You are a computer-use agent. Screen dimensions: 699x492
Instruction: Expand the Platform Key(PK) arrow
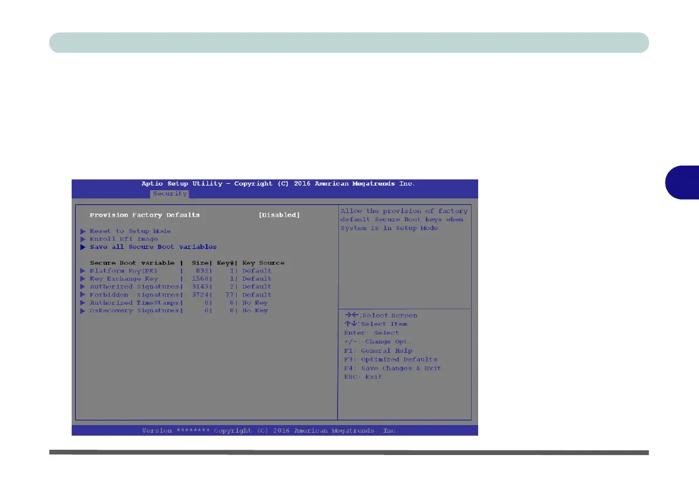83,271
